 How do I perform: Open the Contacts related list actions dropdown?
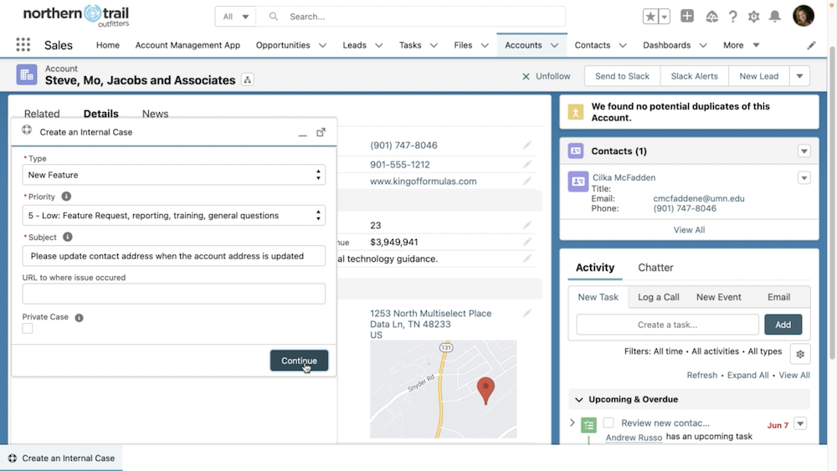pos(804,151)
